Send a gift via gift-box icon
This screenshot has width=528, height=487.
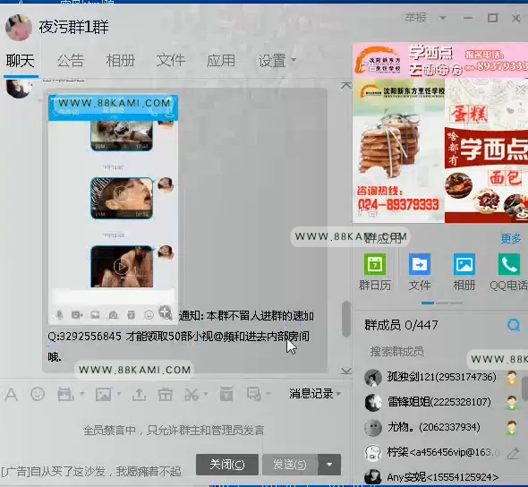click(x=166, y=394)
